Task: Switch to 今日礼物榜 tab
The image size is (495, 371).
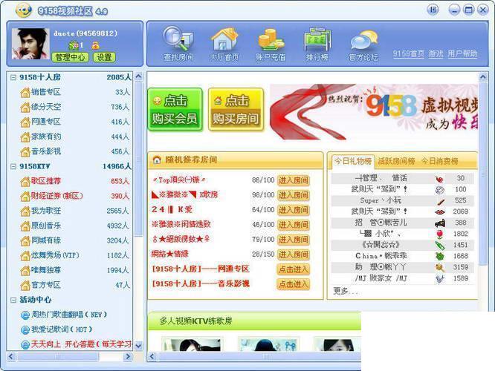Action: [352, 162]
